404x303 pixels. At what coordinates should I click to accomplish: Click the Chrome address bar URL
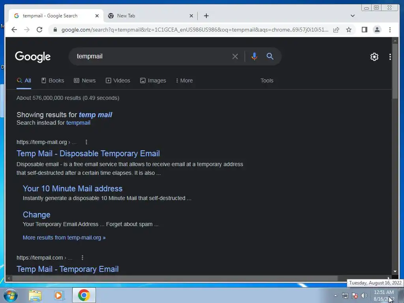pos(195,30)
